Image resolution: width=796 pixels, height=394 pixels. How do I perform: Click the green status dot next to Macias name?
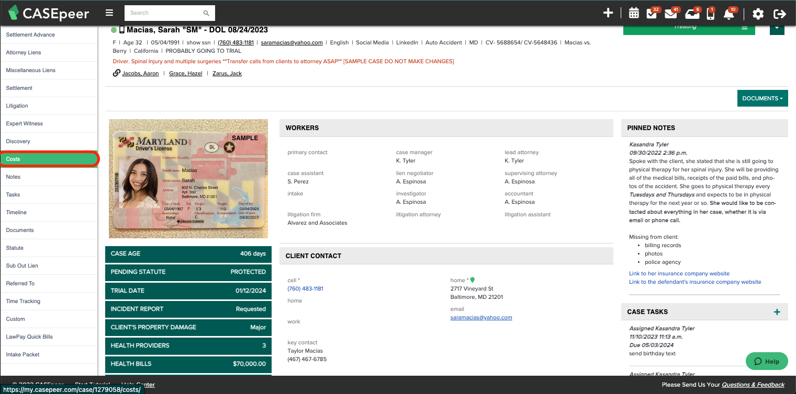(x=113, y=30)
